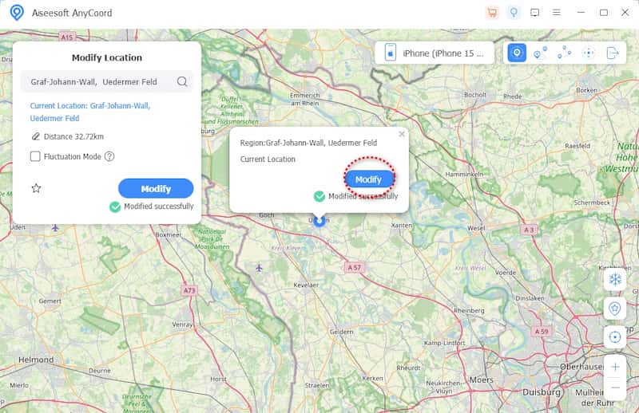
Task: Add location to favorites star icon
Action: 36,188
